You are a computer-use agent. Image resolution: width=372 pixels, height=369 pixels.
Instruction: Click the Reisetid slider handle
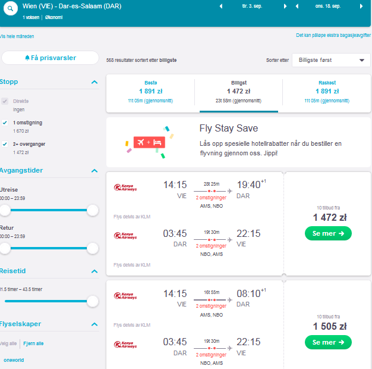coord(93,301)
